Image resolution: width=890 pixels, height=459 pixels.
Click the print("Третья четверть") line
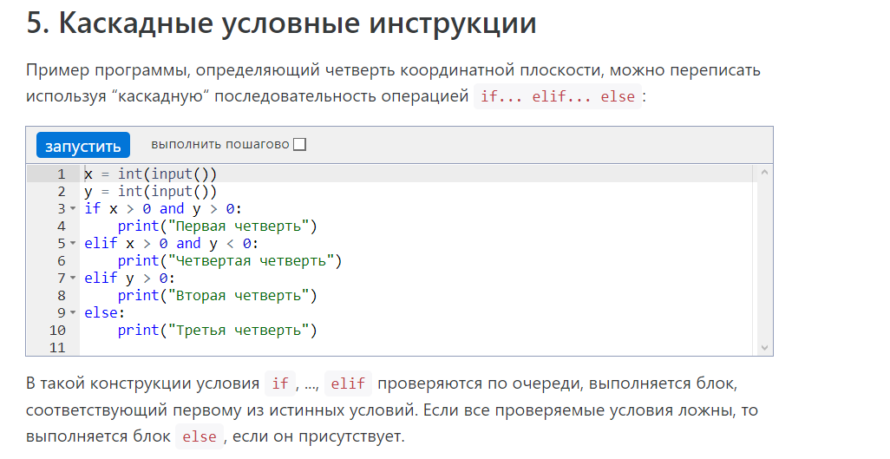(218, 330)
